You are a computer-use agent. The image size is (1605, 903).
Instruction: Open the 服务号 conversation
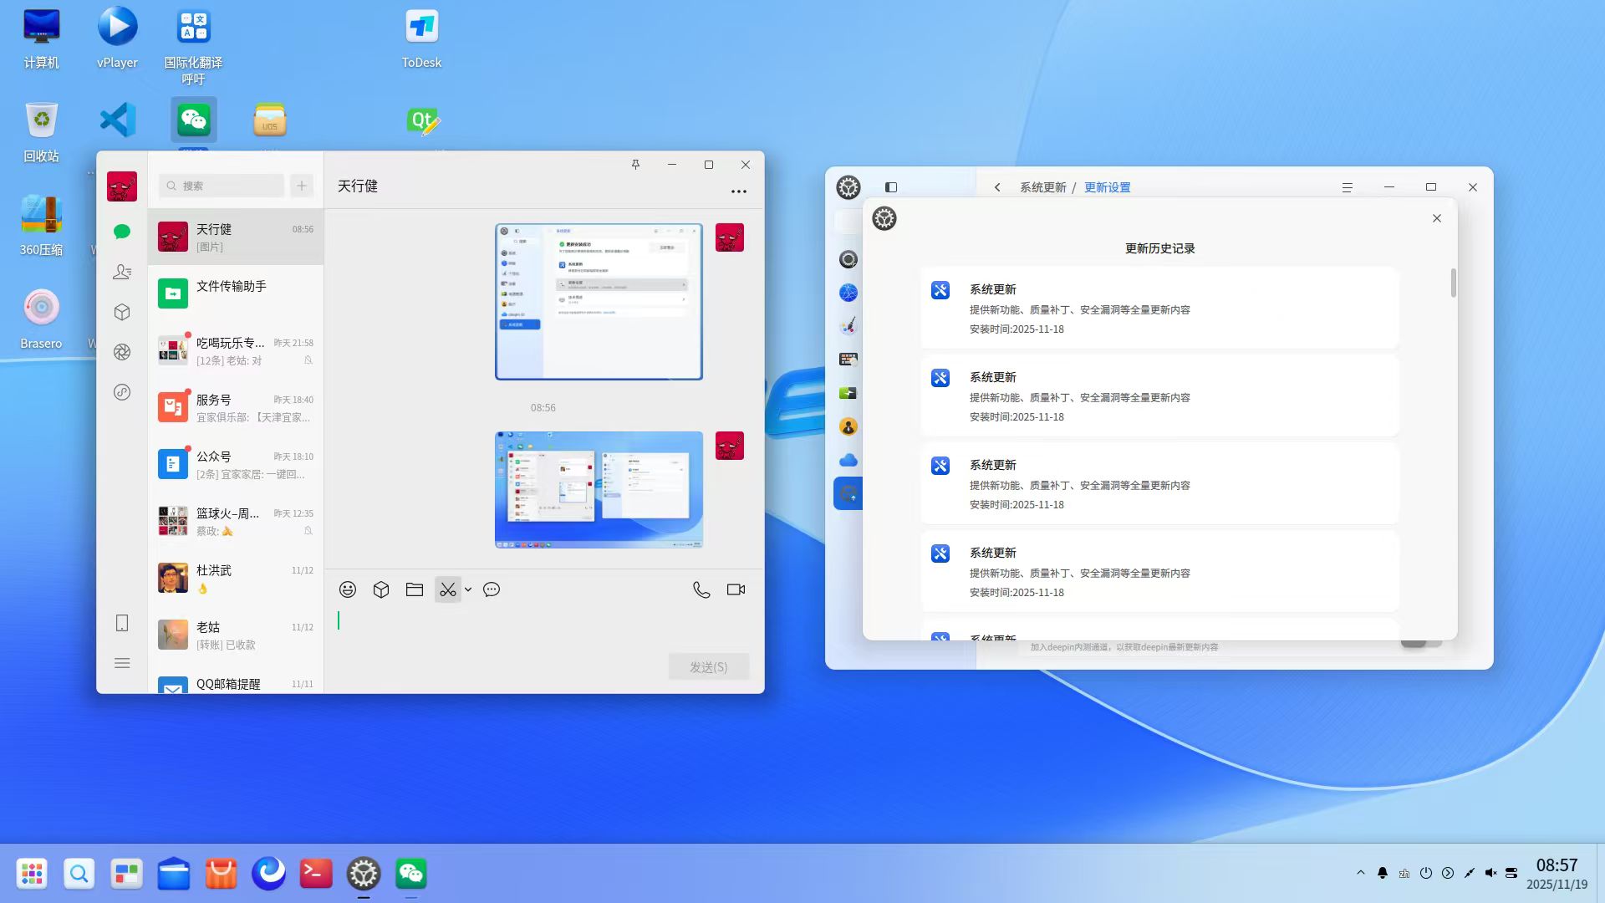tap(236, 407)
